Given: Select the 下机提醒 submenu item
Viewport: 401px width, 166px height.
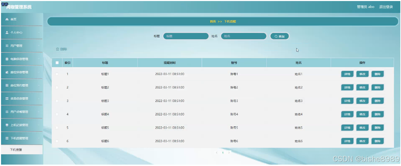Looking at the screenshot, I should pyautogui.click(x=22, y=150).
